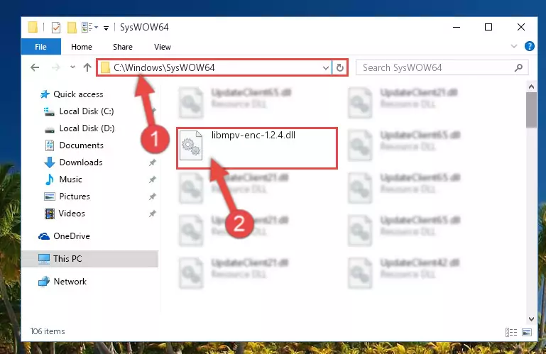Refresh the SysWOW64 folder

[x=340, y=68]
